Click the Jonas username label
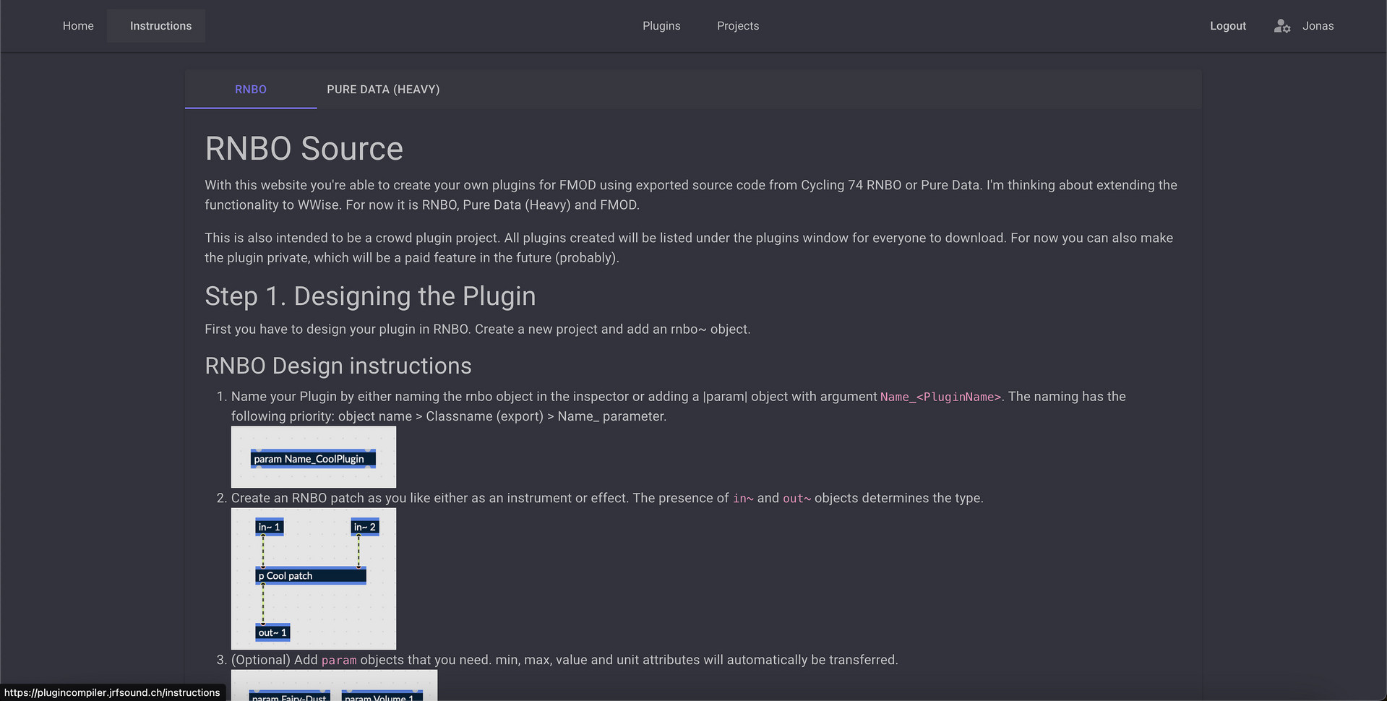The height and width of the screenshot is (701, 1387). pos(1318,26)
